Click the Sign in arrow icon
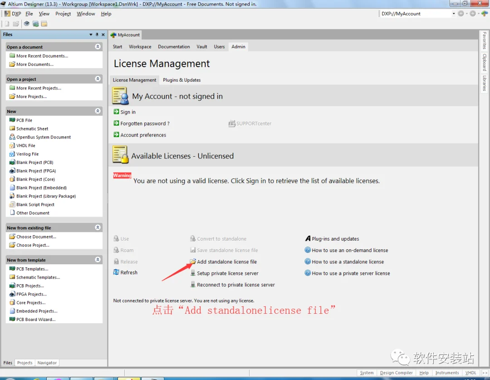490x380 pixels. click(116, 112)
